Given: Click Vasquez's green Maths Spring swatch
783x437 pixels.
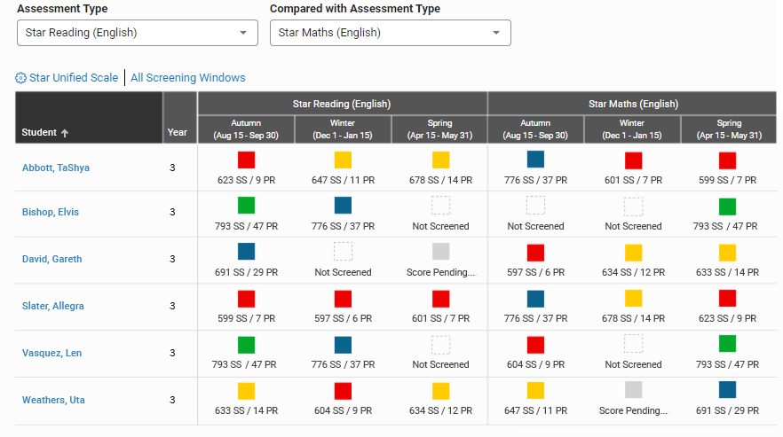Looking at the screenshot, I should [x=728, y=344].
